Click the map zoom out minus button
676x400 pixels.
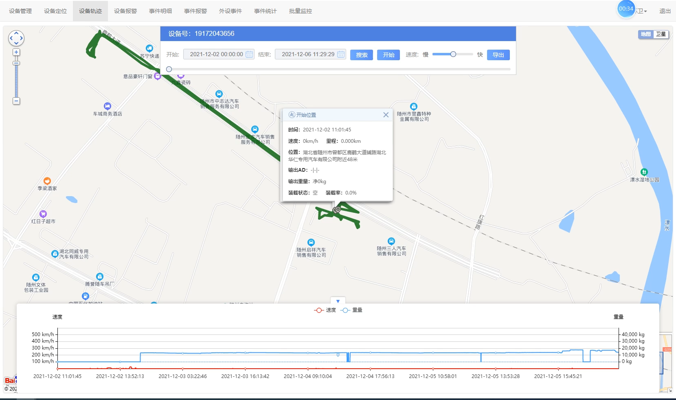click(16, 101)
